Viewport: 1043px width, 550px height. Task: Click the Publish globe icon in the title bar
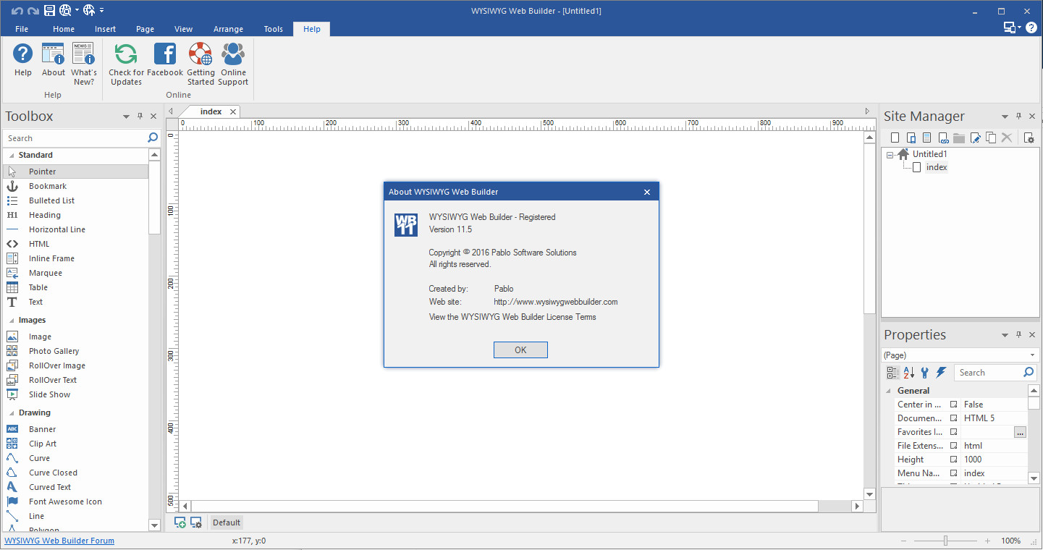coord(89,10)
